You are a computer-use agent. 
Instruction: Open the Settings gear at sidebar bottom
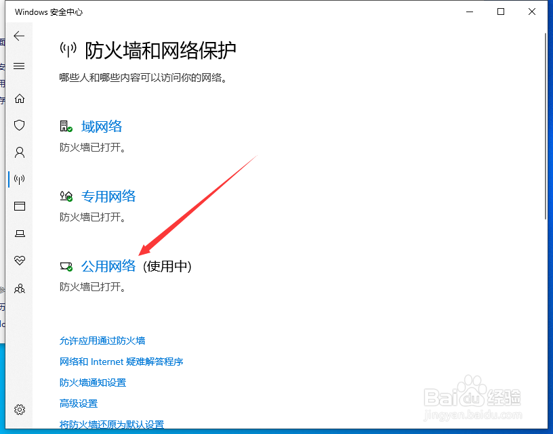19,410
